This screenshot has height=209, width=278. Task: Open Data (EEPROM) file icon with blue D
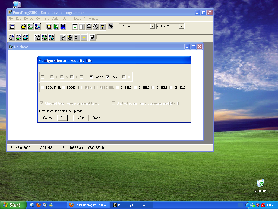tap(37, 27)
